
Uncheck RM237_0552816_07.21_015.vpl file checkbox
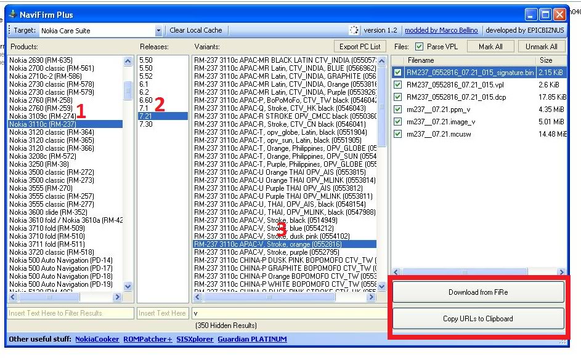[x=397, y=85]
